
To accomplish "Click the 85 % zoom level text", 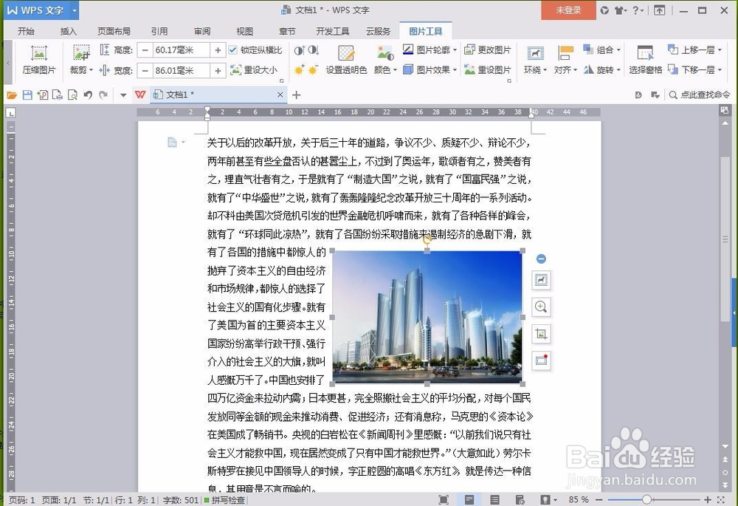I will 579,499.
